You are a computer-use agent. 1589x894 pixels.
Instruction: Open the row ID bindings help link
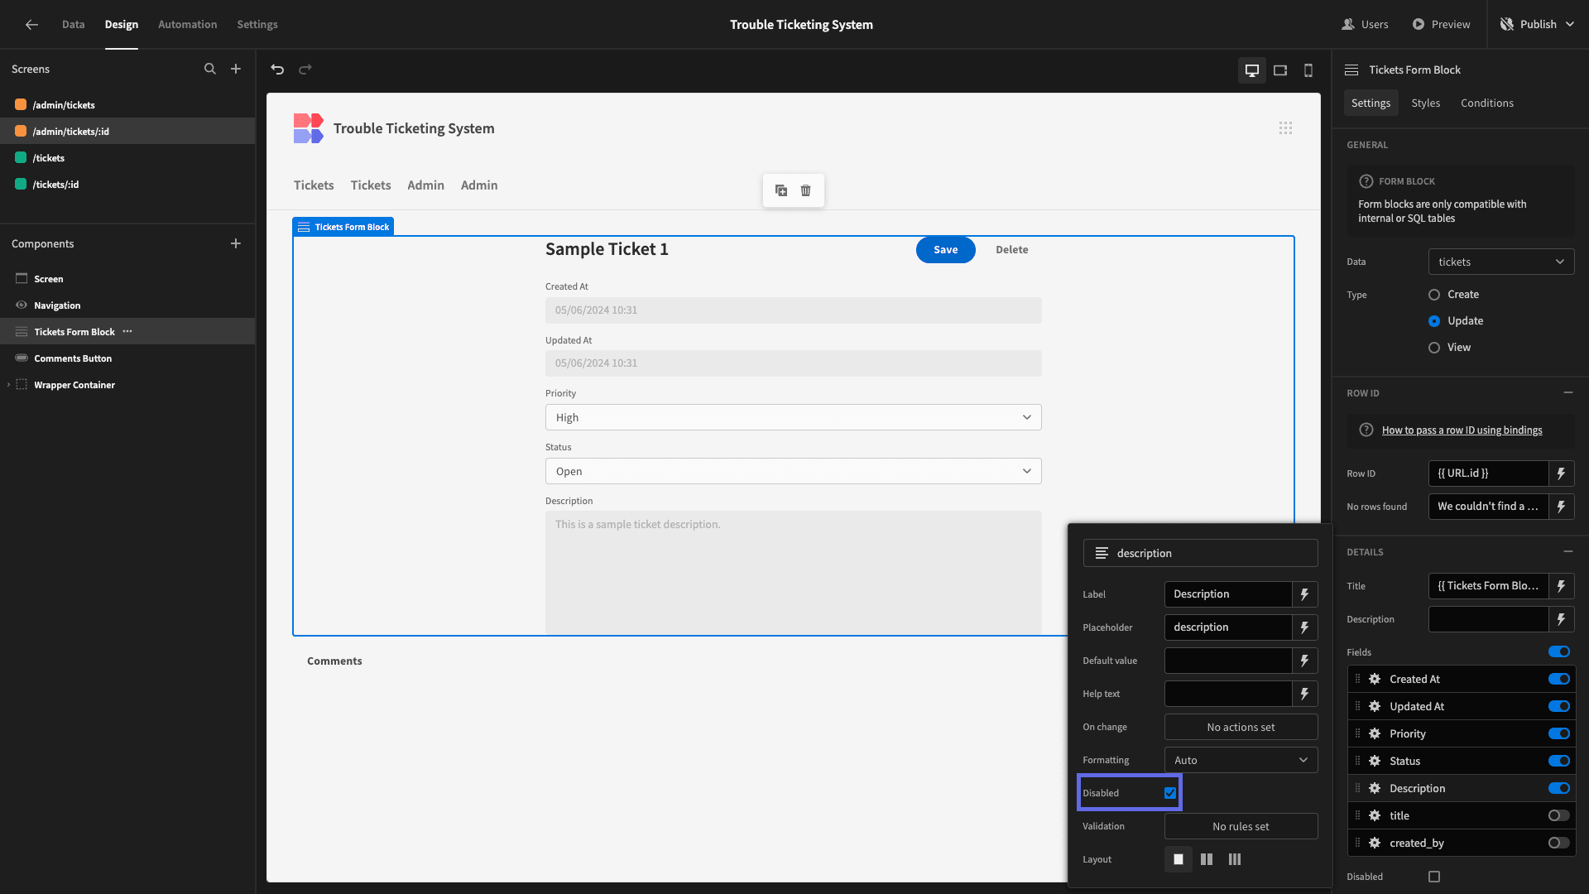point(1462,430)
